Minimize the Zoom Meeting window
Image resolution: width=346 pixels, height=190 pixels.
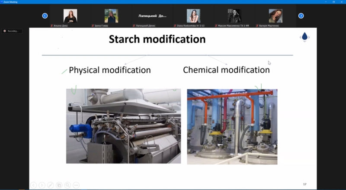coord(326,2)
